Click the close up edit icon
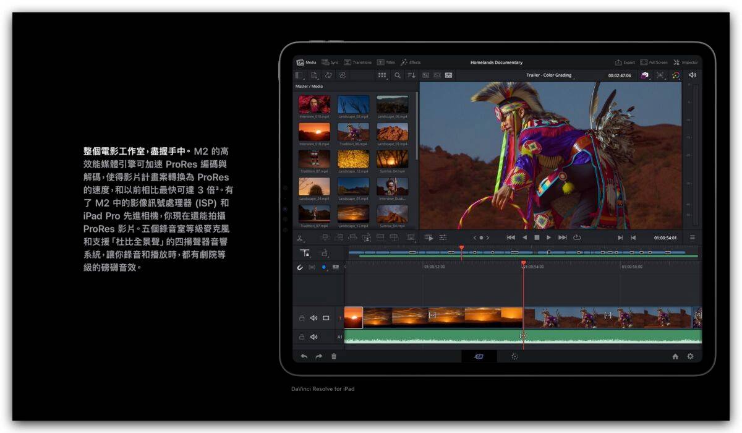This screenshot has width=742, height=433. click(x=366, y=237)
